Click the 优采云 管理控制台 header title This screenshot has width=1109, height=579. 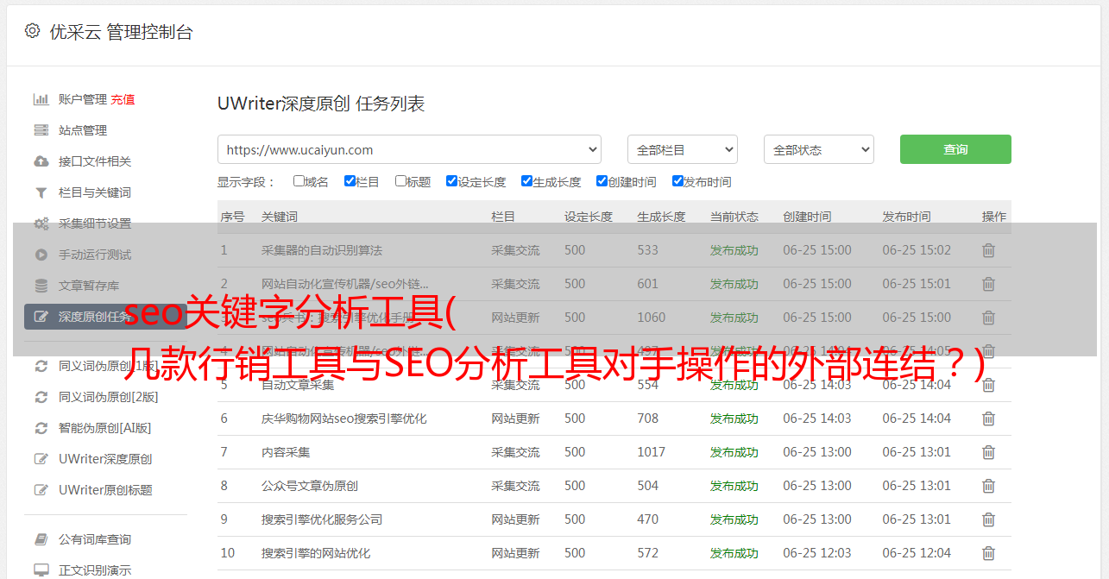tap(121, 32)
